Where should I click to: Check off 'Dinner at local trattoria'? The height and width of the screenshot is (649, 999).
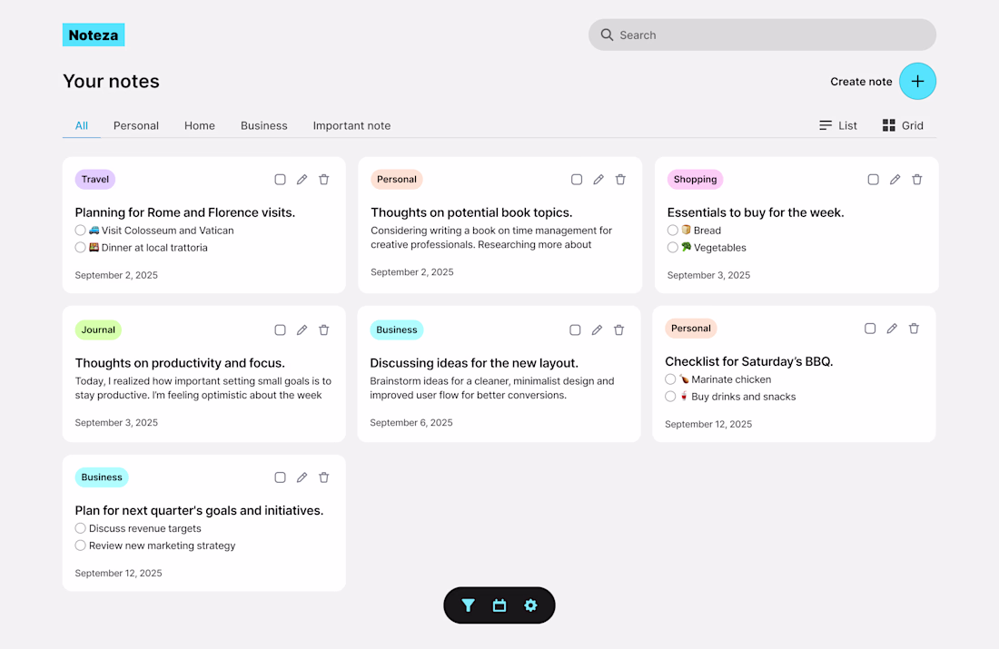(80, 247)
